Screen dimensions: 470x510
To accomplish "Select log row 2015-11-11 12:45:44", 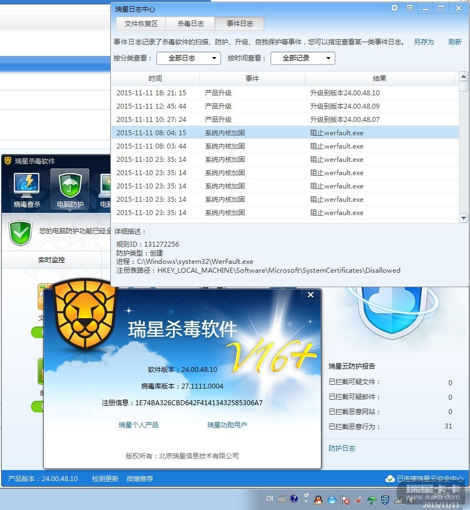I will [285, 106].
